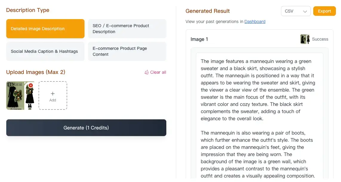341x182 pixels.
Task: Click the Success status label
Action: pyautogui.click(x=320, y=39)
